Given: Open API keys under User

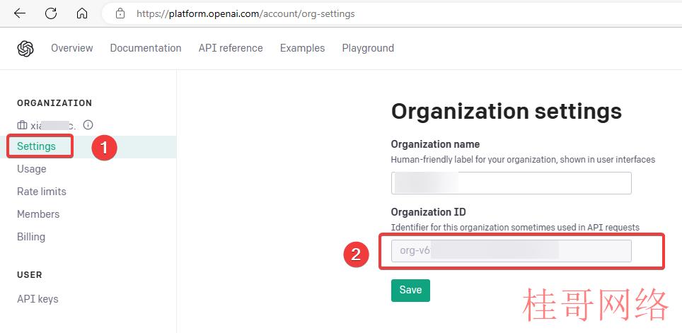Looking at the screenshot, I should (x=37, y=299).
